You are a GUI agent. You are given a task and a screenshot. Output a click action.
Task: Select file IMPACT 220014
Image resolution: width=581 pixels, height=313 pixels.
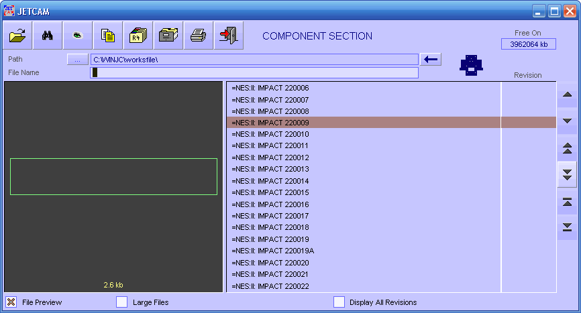[x=364, y=181]
